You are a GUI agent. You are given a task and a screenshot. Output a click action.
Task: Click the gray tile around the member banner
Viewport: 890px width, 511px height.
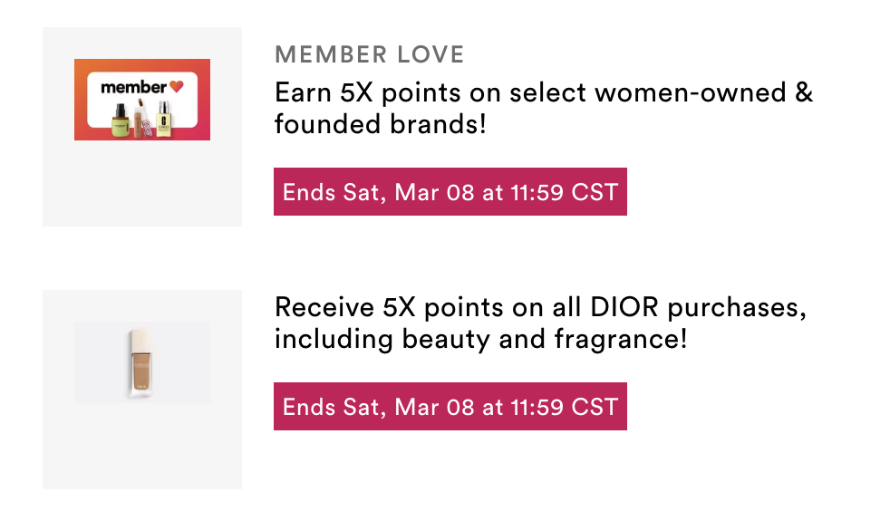tap(142, 181)
